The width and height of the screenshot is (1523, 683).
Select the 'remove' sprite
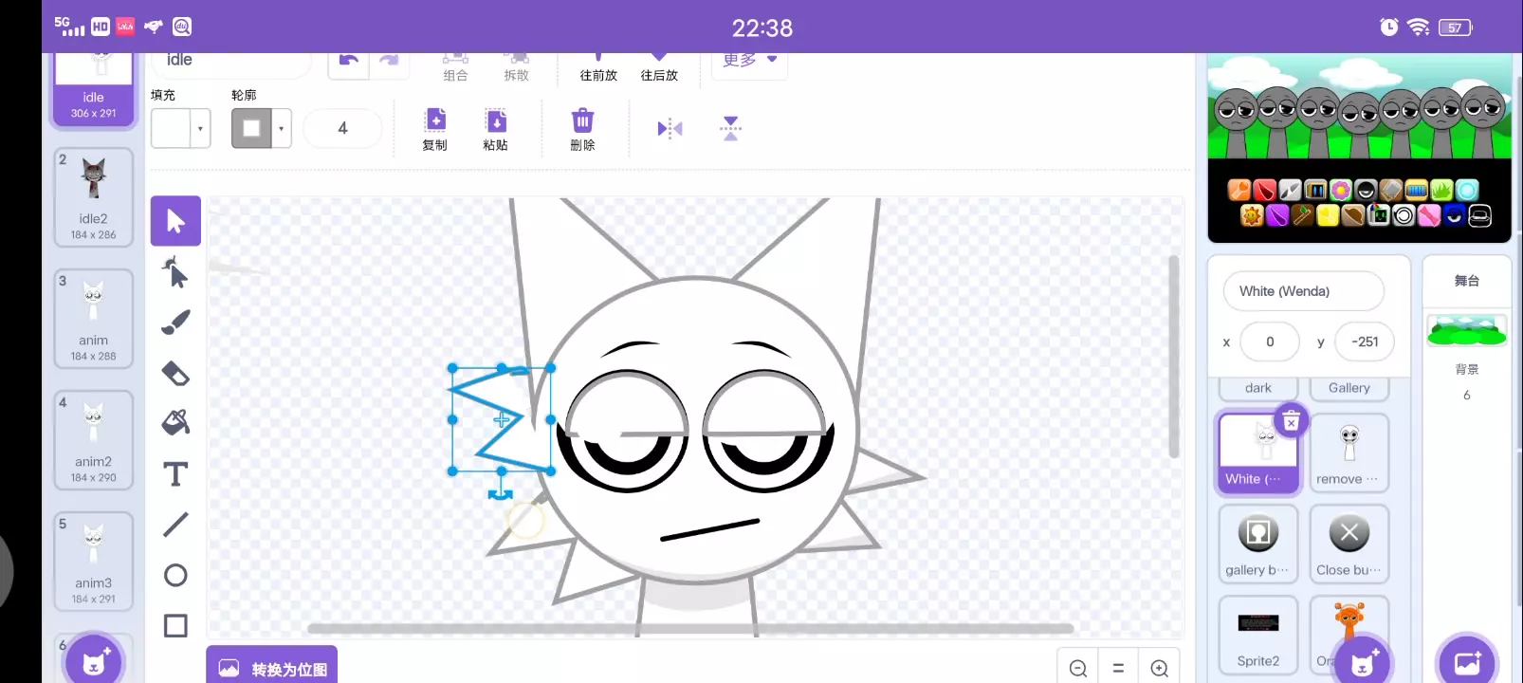coord(1349,453)
